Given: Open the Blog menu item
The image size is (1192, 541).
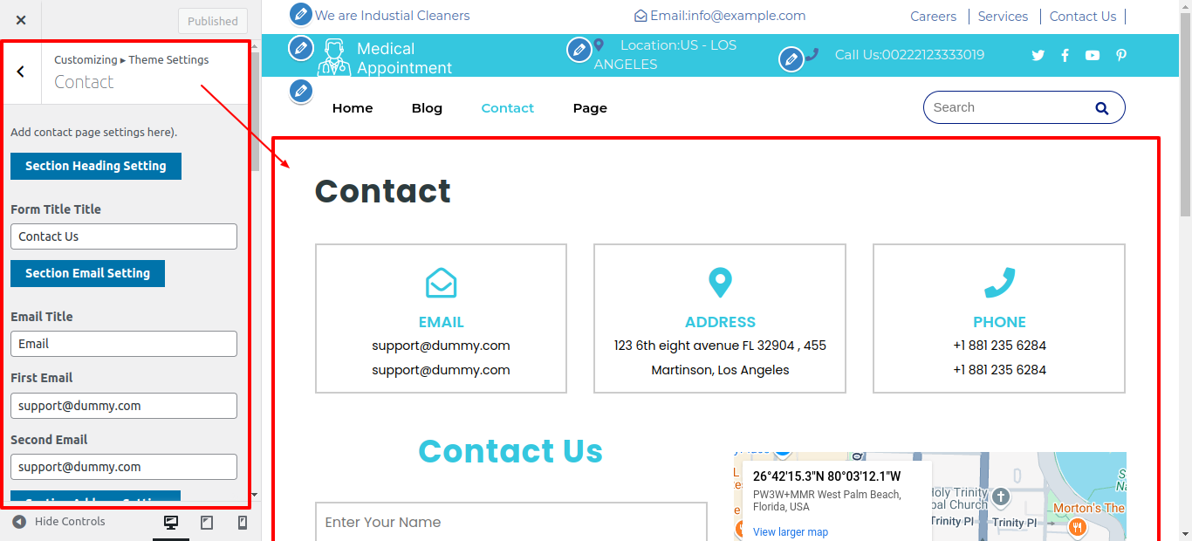Looking at the screenshot, I should pos(427,108).
